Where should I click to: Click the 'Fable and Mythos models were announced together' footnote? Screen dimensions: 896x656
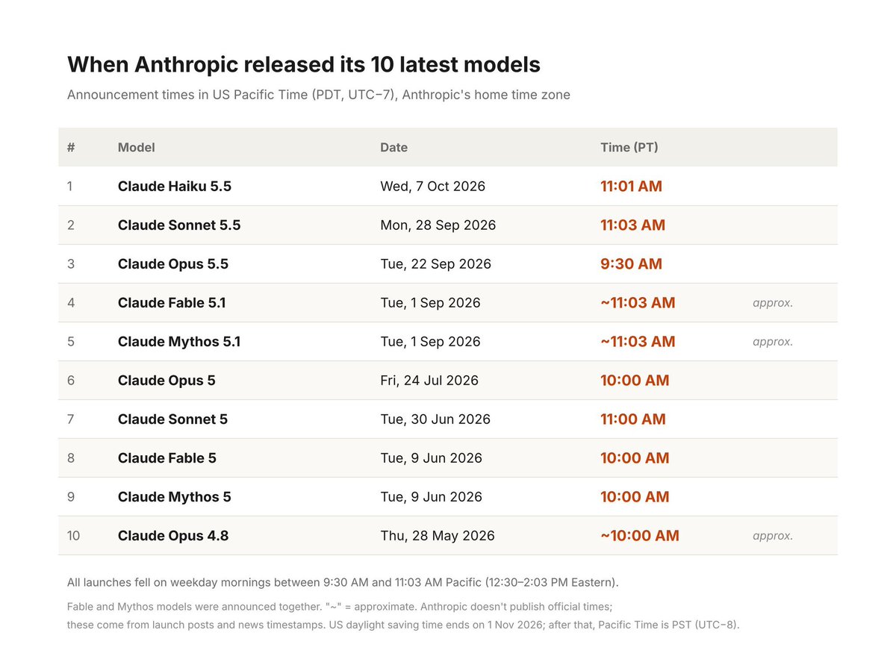[x=340, y=607]
